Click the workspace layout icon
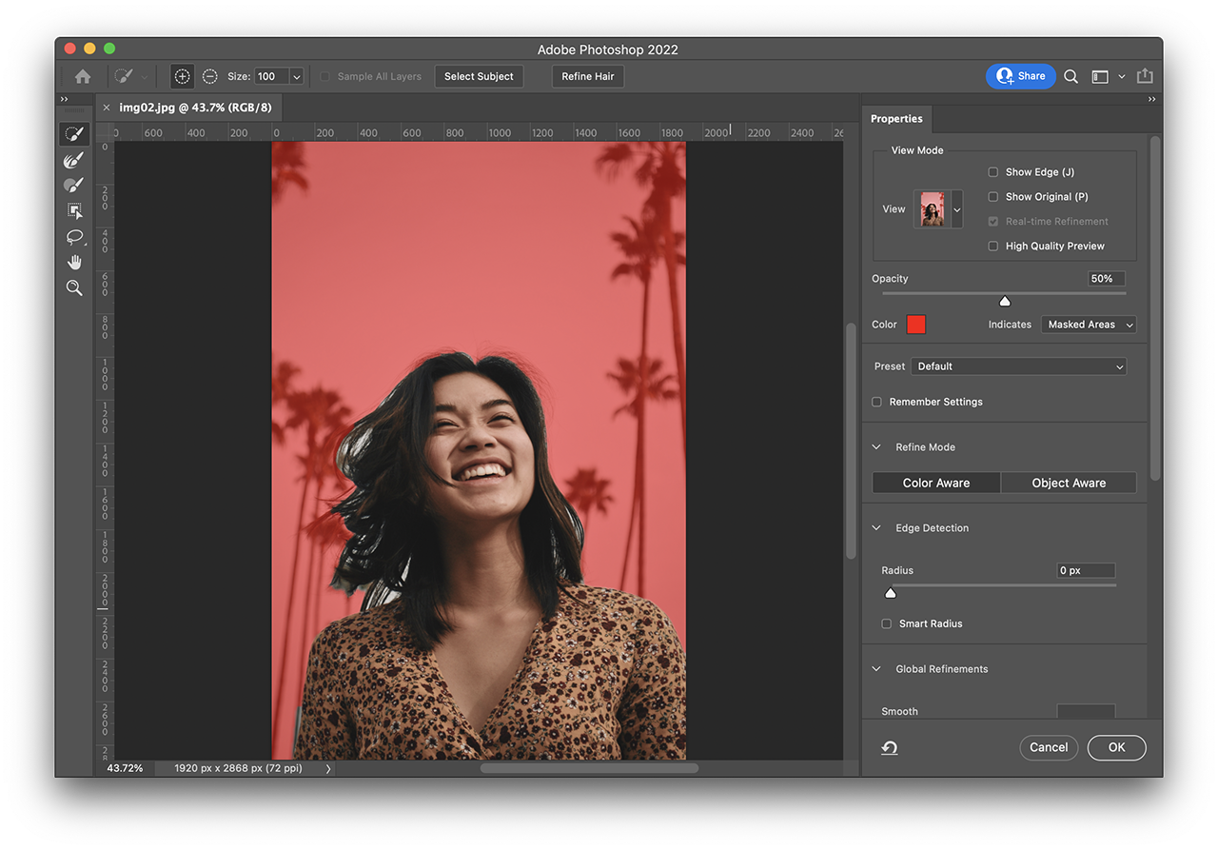Image resolution: width=1218 pixels, height=850 pixels. pos(1100,76)
